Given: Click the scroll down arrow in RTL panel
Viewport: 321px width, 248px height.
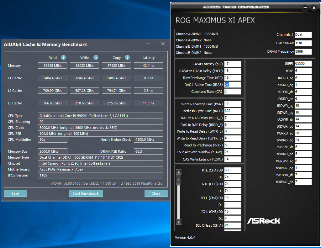Looking at the screenshot, I should [179, 222].
